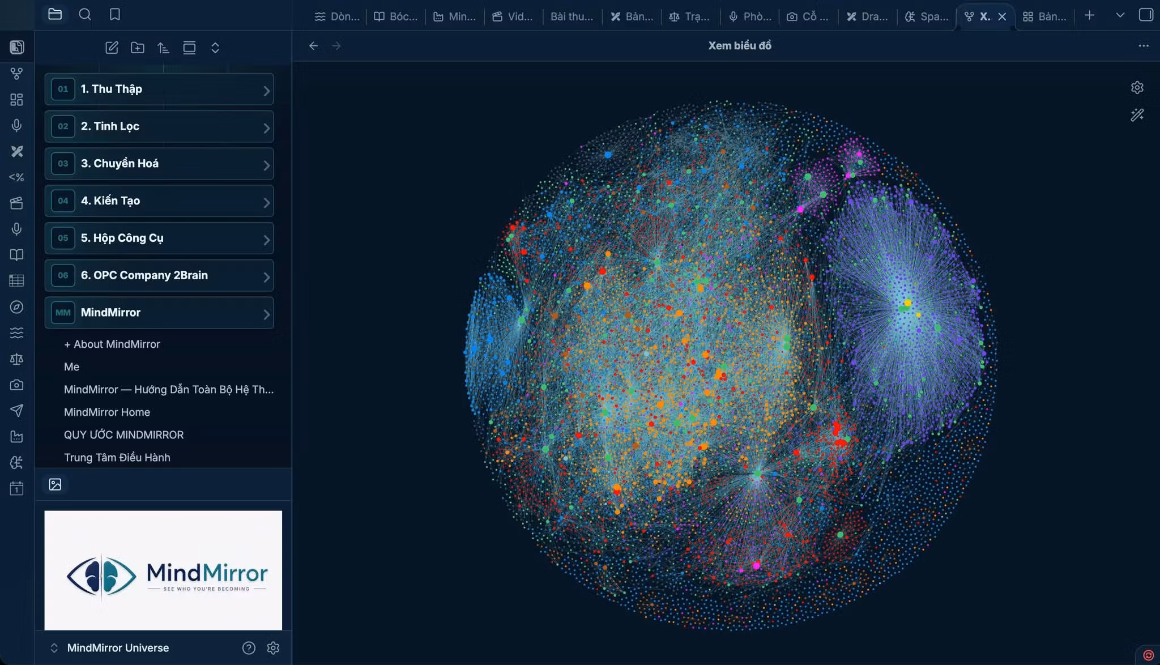Create a new folder icon
Screen dimensions: 1160x665
138,48
